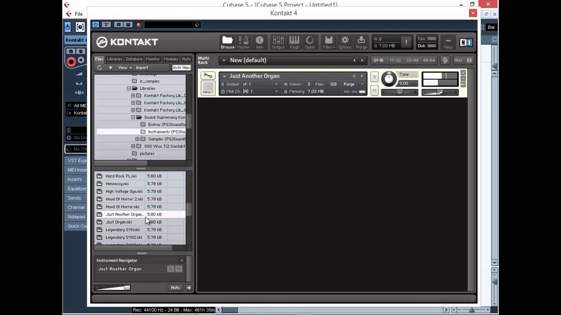Remove instrument with header X button

463,72
